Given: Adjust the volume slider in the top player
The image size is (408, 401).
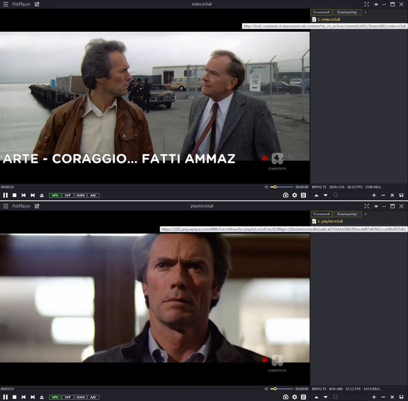Looking at the screenshot, I should click(282, 187).
